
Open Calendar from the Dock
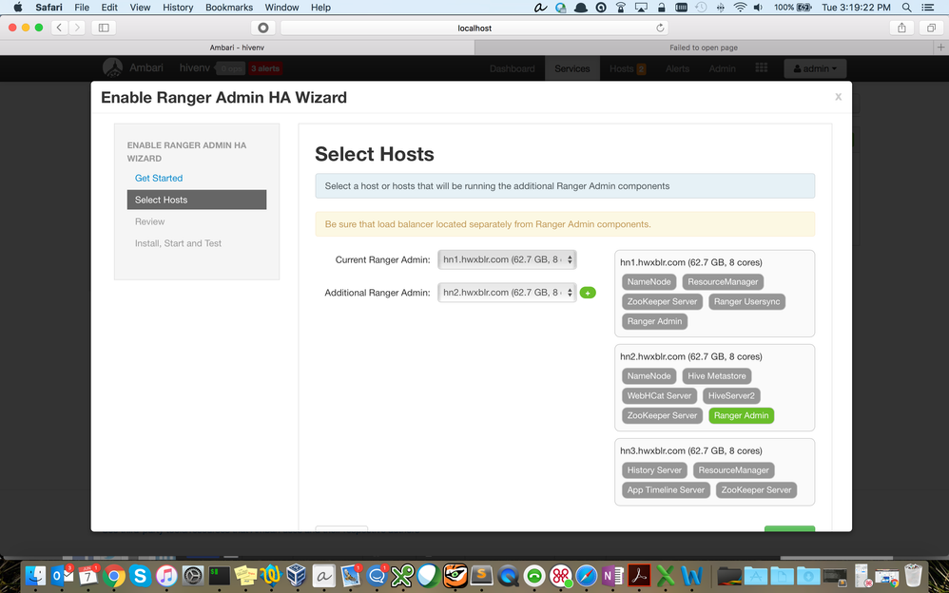pos(88,576)
